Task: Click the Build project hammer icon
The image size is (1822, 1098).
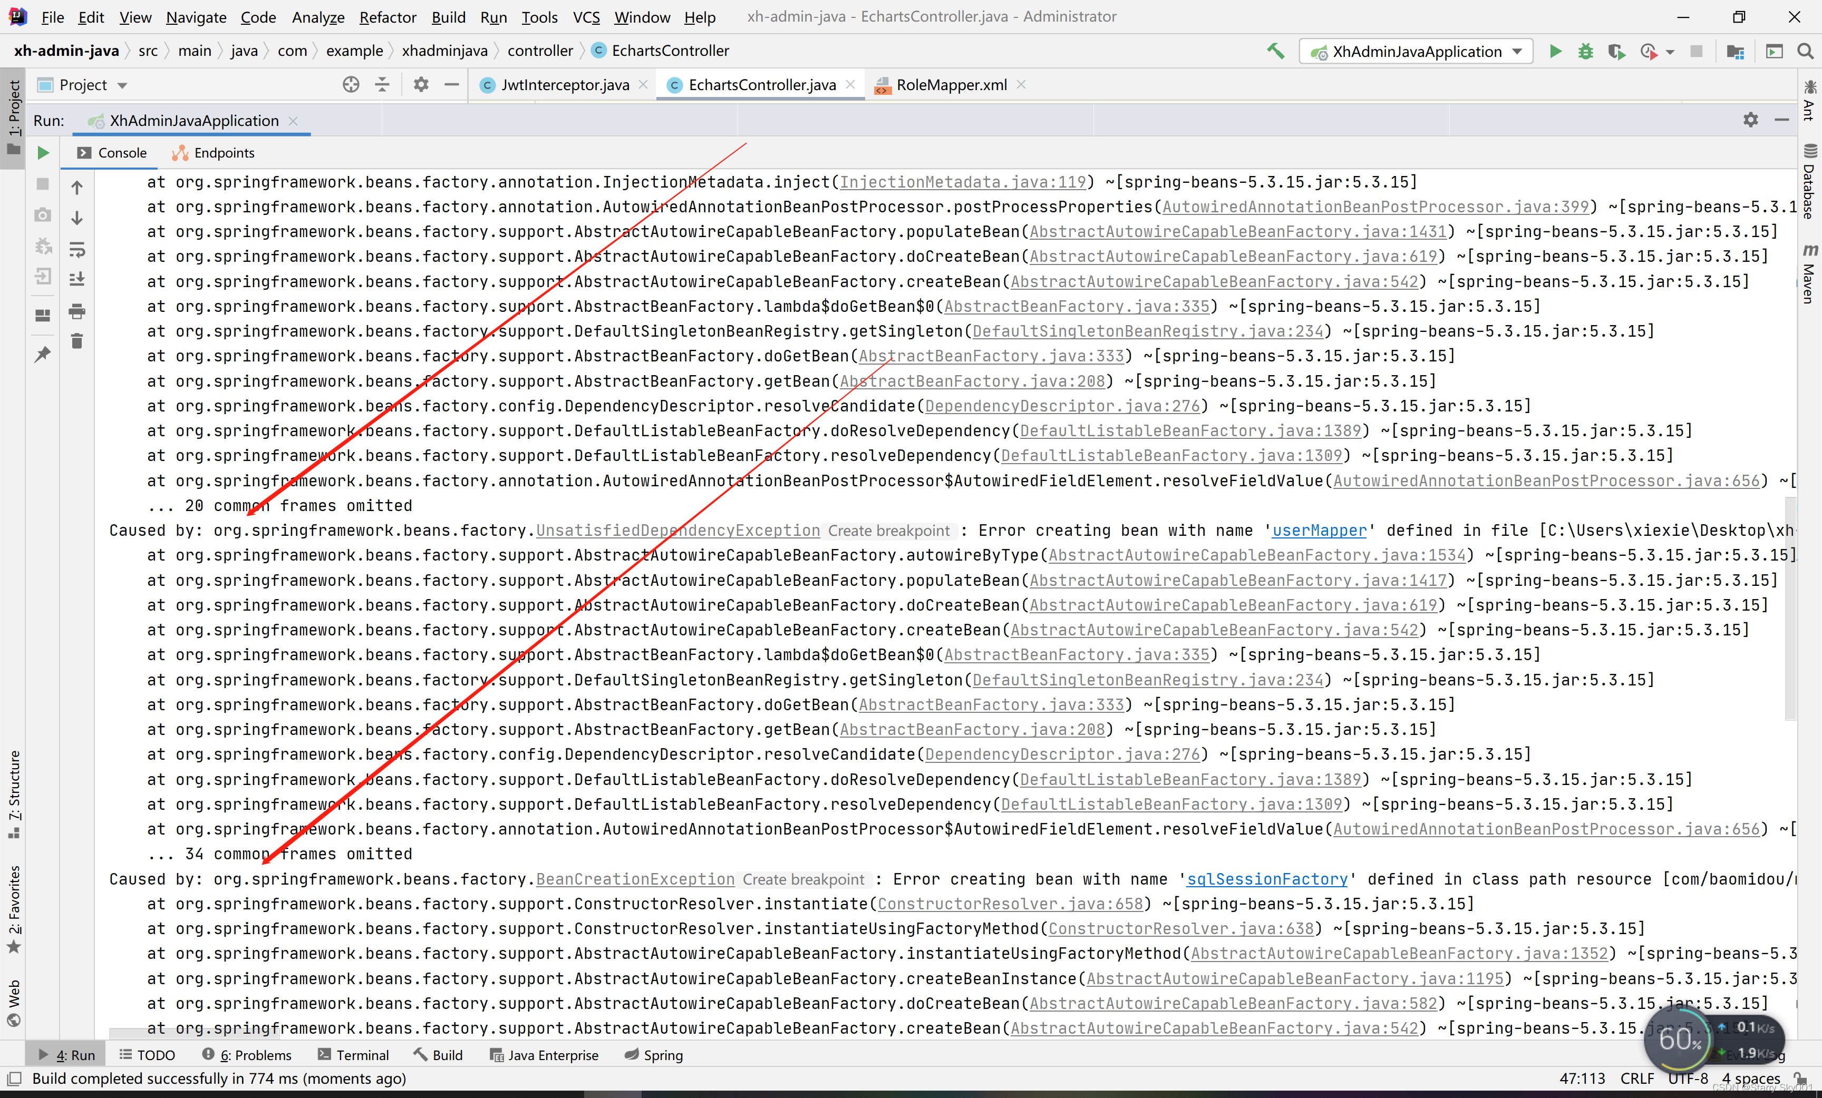Action: coord(1275,51)
